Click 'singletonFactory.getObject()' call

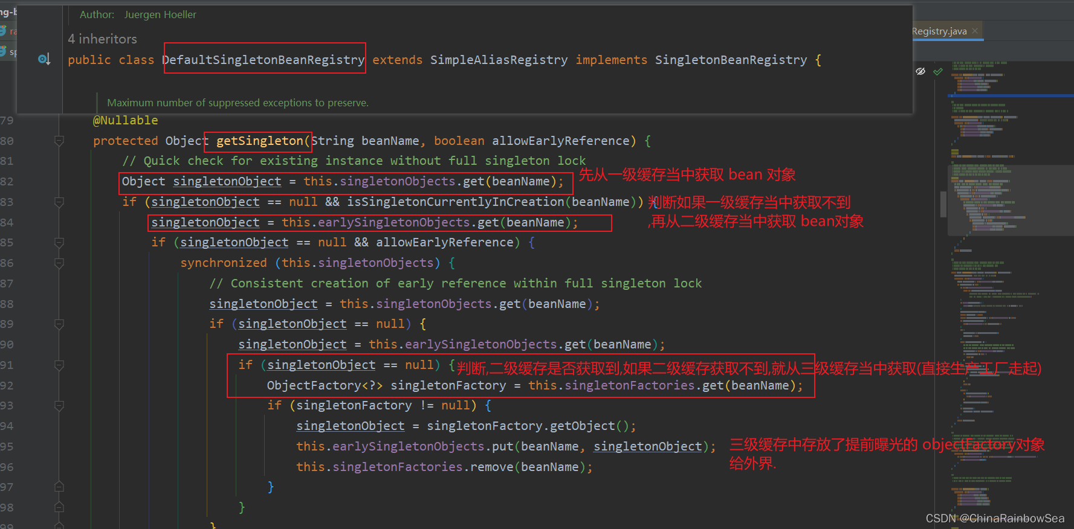coord(528,426)
